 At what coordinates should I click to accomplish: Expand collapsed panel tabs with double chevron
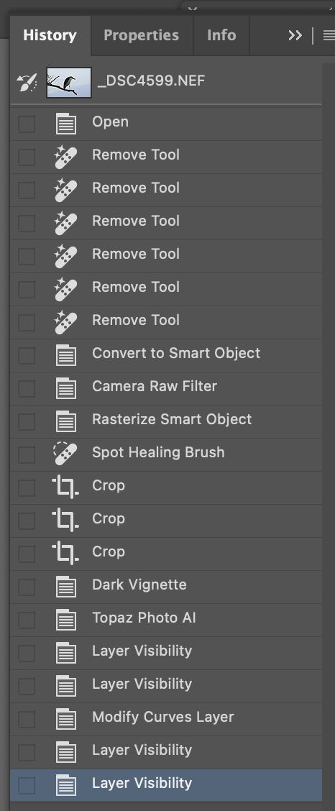click(295, 35)
